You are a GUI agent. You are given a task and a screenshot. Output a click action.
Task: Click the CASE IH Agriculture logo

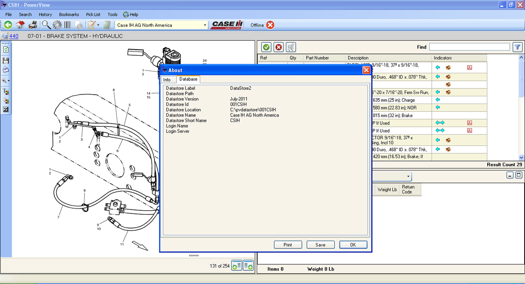(227, 25)
